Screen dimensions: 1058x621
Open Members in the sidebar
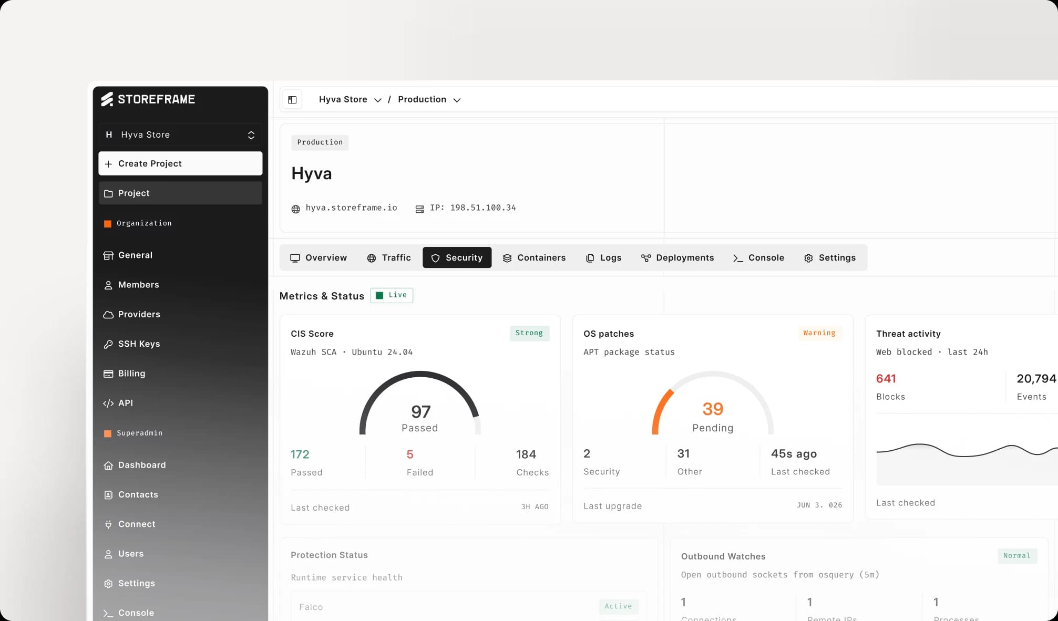pos(180,285)
